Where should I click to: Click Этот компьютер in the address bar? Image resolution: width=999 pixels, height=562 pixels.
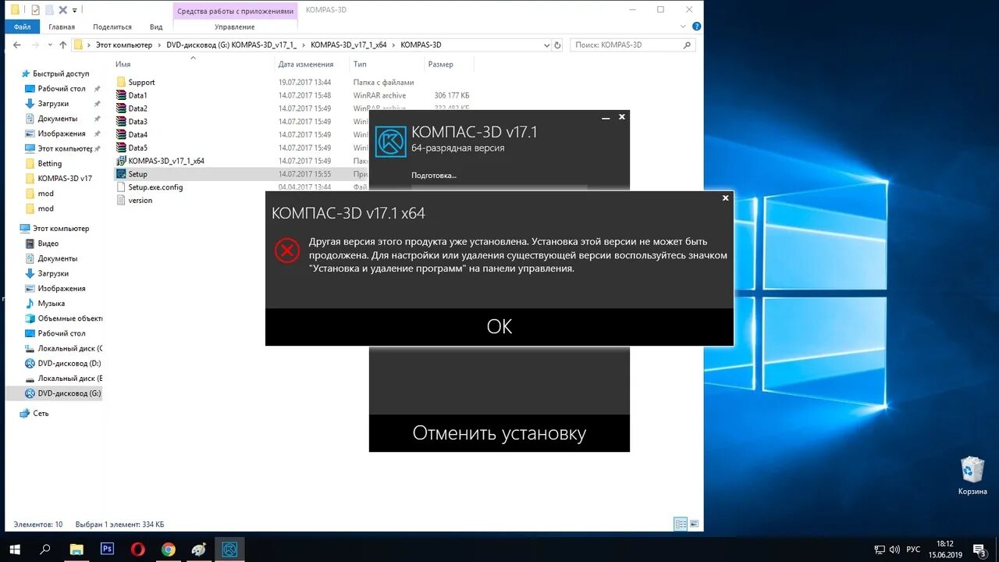pyautogui.click(x=124, y=44)
